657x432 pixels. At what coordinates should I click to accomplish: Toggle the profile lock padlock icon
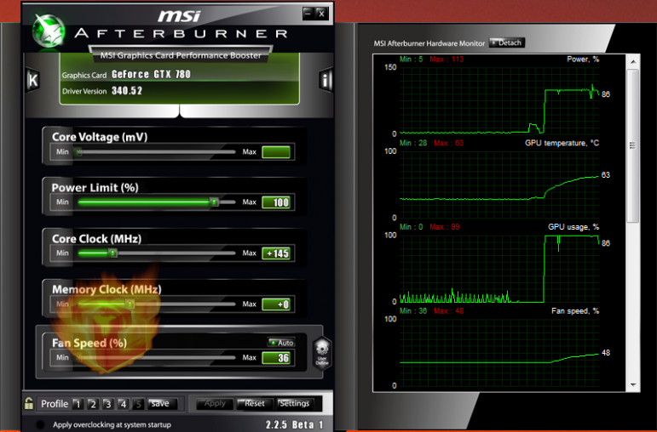28,404
